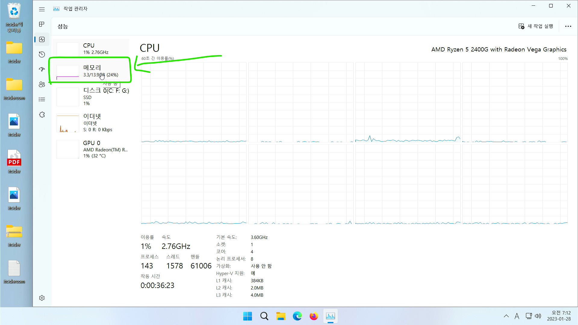The width and height of the screenshot is (578, 325).
Task: Click Task Manager icon on taskbar
Action: [330, 316]
